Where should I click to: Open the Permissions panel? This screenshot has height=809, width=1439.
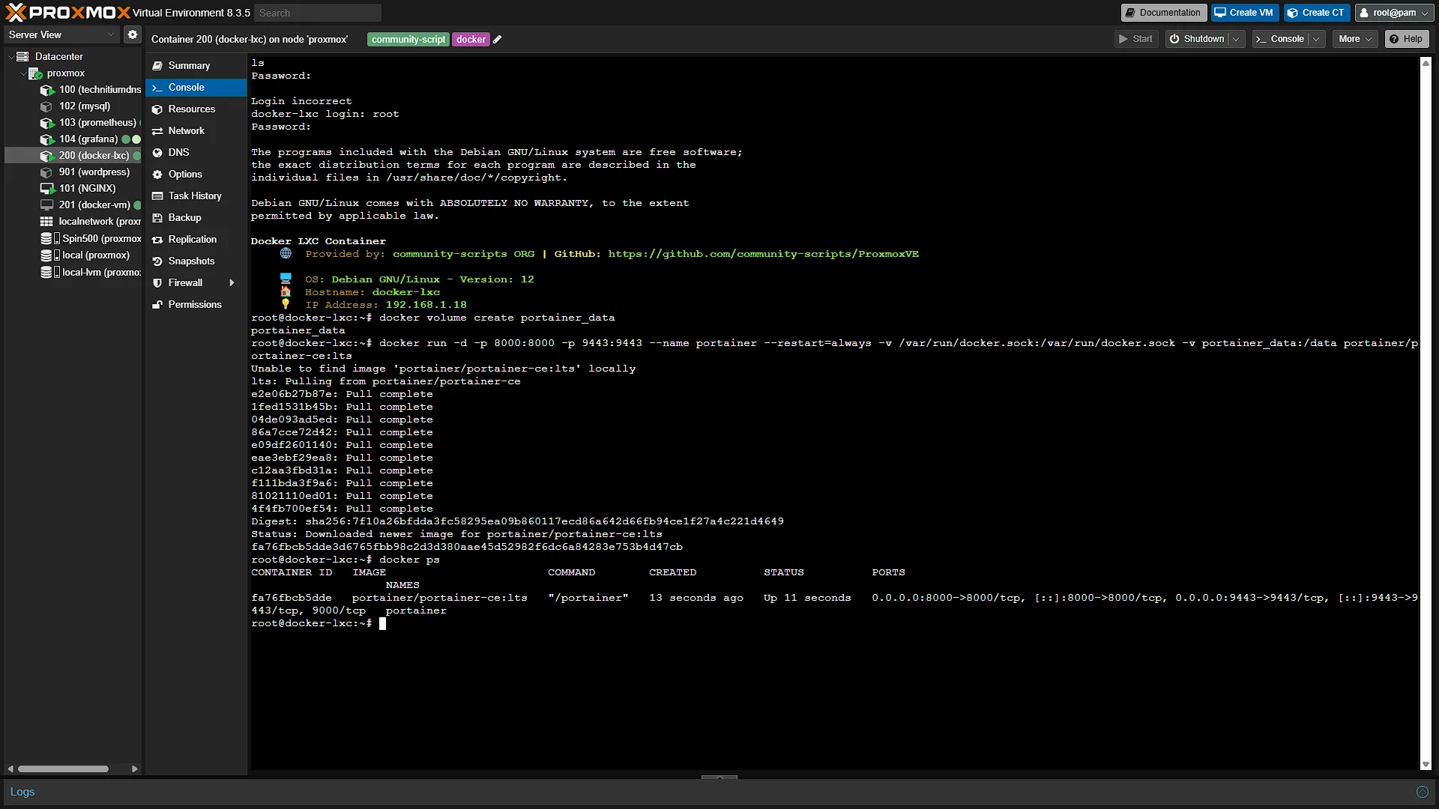click(x=196, y=305)
